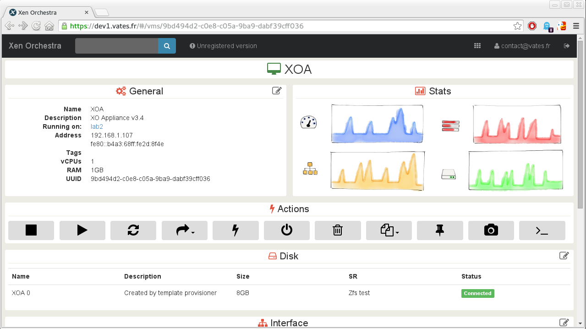Viewport: 586px width, 329px height.
Task: Open the green disk usage graph
Action: (x=516, y=170)
